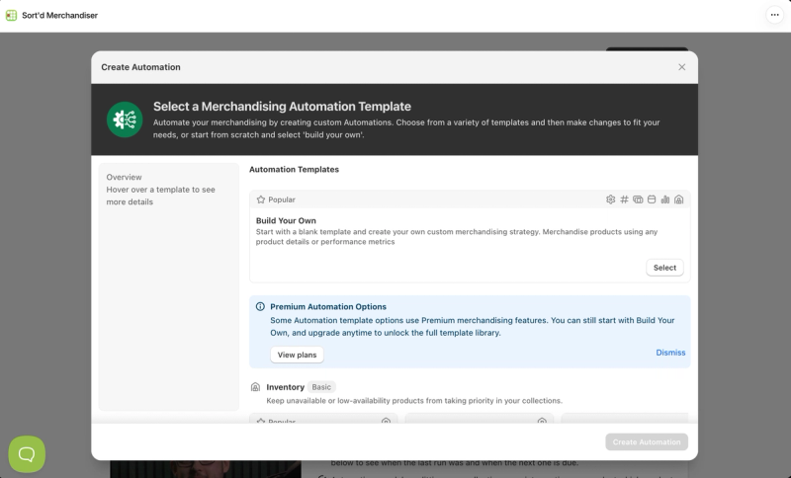
Task: Click the calendar icon in Build Your Own card
Action: pos(652,199)
